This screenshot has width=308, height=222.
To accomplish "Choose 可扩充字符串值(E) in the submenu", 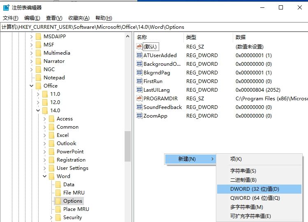I will click(259, 216).
